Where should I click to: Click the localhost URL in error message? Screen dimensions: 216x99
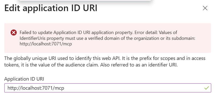point(46,44)
